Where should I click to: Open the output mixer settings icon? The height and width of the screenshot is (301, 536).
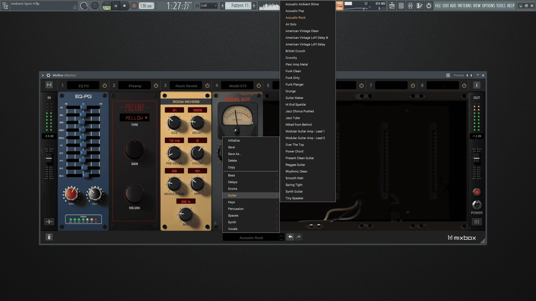[477, 222]
